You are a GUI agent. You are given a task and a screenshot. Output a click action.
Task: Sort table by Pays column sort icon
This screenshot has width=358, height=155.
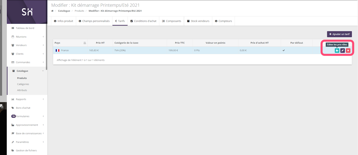tap(85, 43)
